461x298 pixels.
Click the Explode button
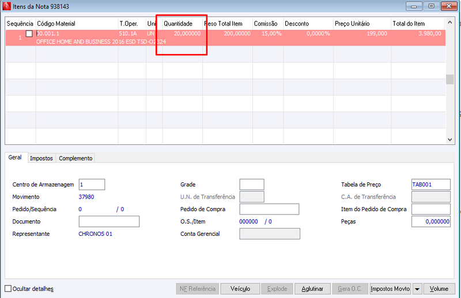(x=277, y=289)
